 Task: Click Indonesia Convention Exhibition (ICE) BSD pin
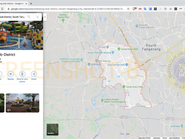[x=82, y=60]
